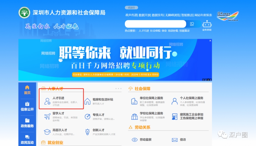Open the 业务咨询 robot icon
Screen dimensions: 256x146
[x=207, y=24]
